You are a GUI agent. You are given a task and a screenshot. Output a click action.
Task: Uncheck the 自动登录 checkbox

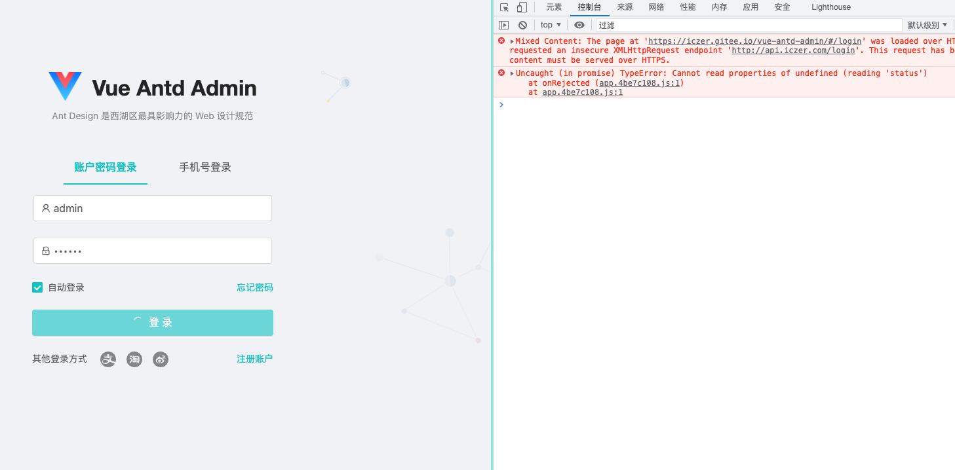pyautogui.click(x=37, y=287)
